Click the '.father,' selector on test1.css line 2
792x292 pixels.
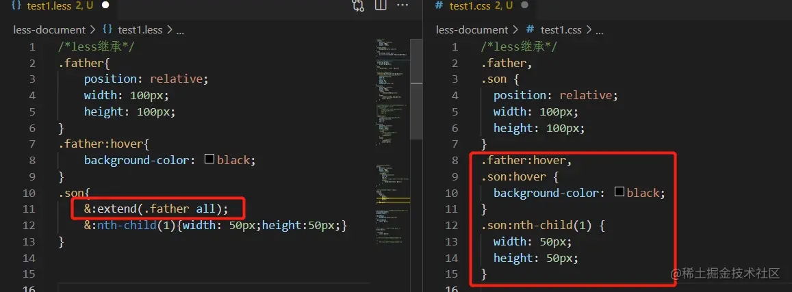click(507, 63)
